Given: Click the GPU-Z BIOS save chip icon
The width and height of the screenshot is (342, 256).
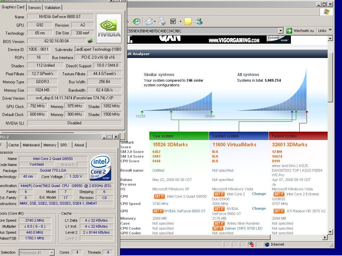Looking at the screenshot, I should [90, 41].
